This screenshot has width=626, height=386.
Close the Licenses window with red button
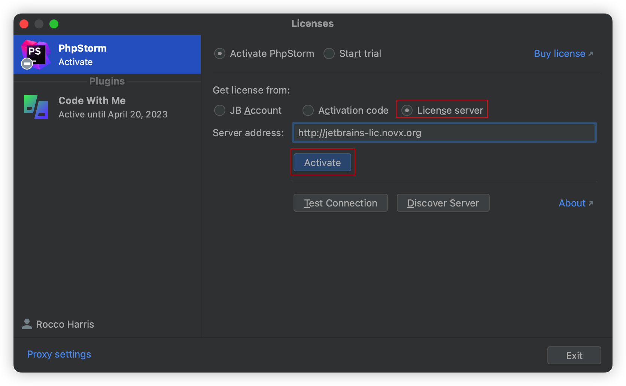point(24,24)
